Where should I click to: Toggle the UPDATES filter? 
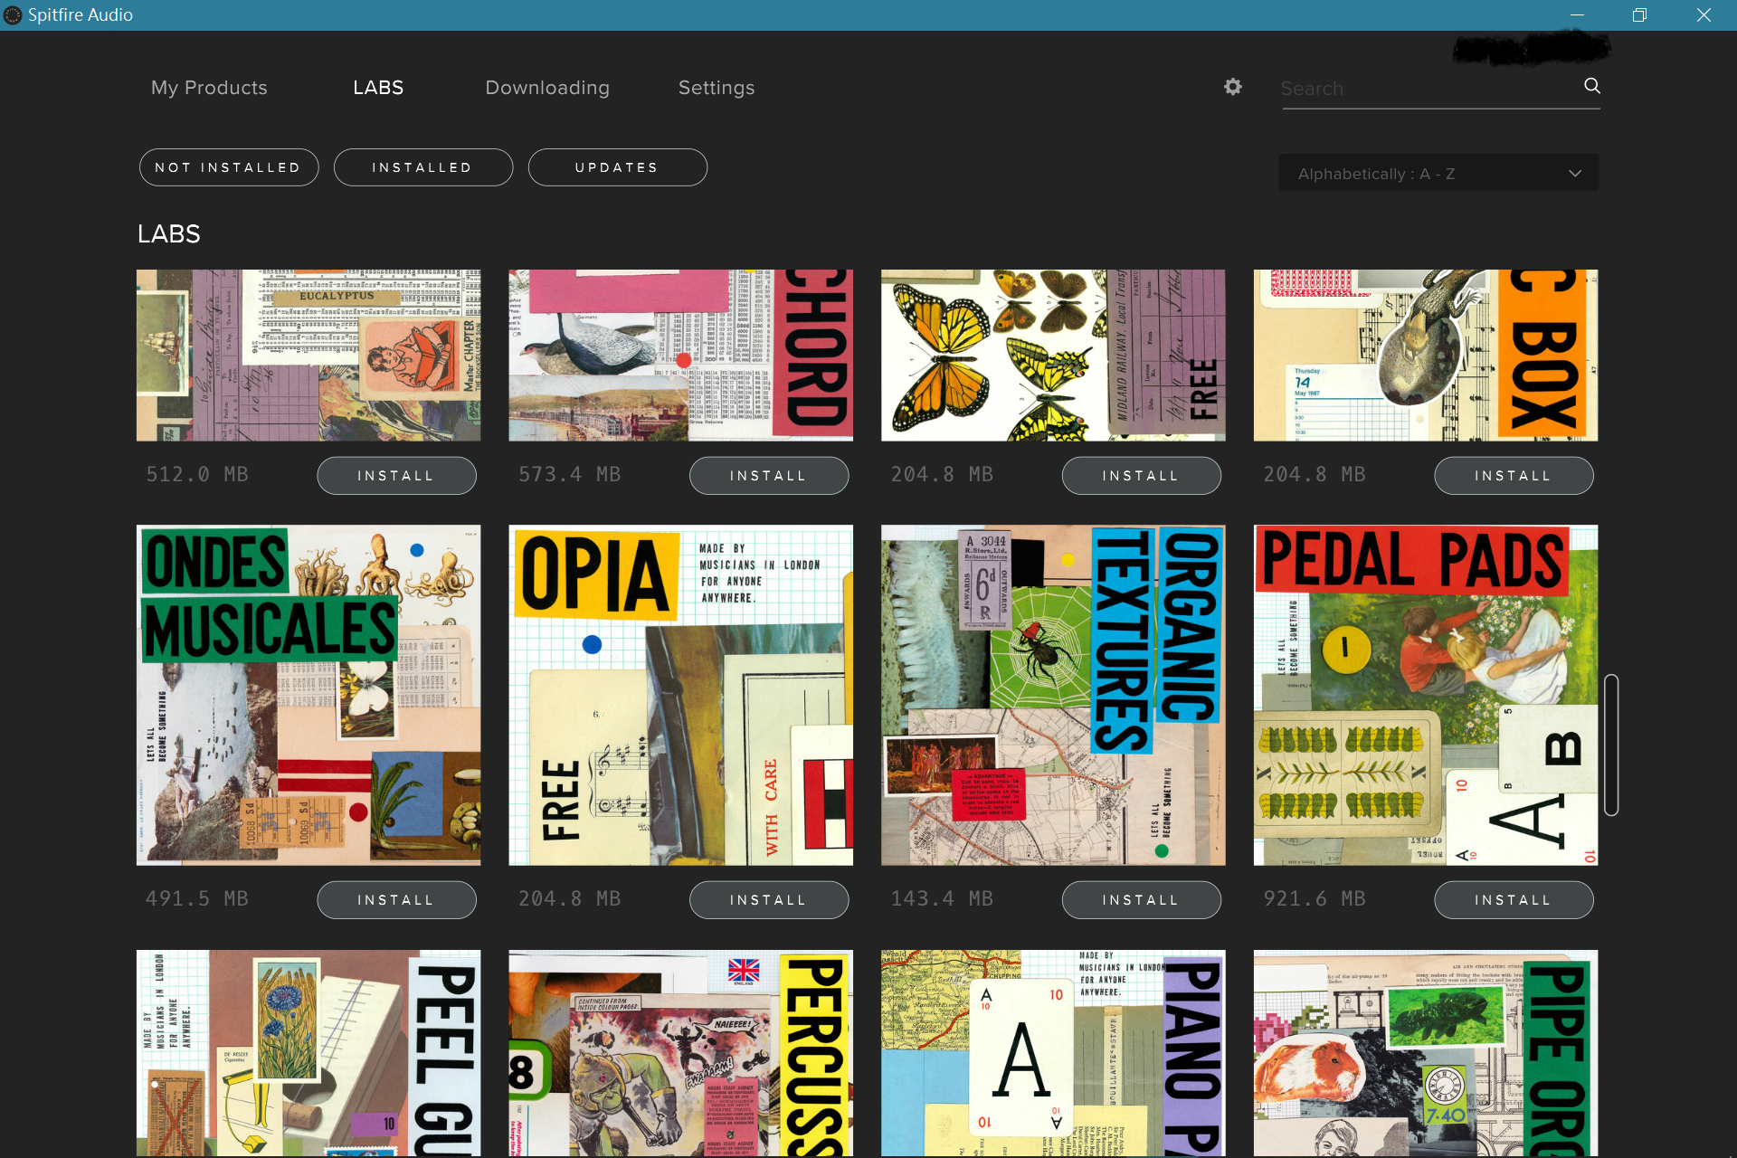pyautogui.click(x=617, y=167)
